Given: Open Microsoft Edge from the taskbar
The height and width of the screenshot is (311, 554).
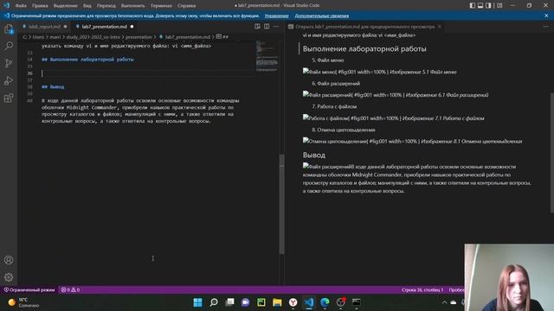Looking at the screenshot, I should [x=325, y=302].
